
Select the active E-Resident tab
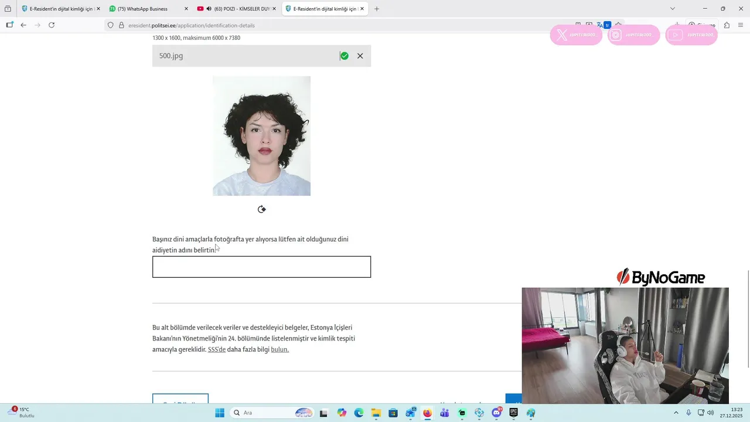point(325,9)
